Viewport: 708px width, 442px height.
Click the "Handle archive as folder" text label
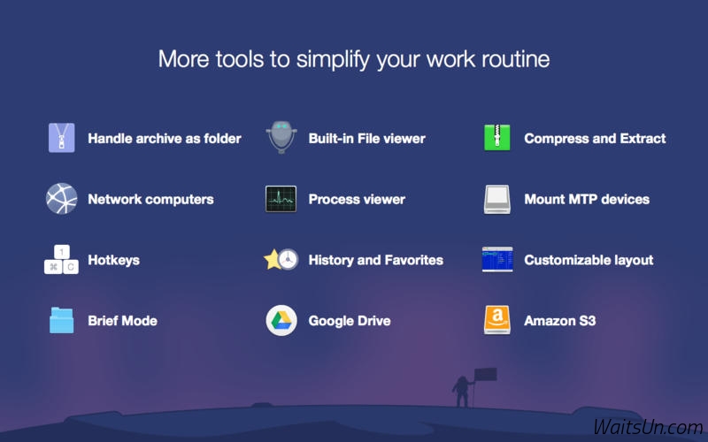pos(165,139)
